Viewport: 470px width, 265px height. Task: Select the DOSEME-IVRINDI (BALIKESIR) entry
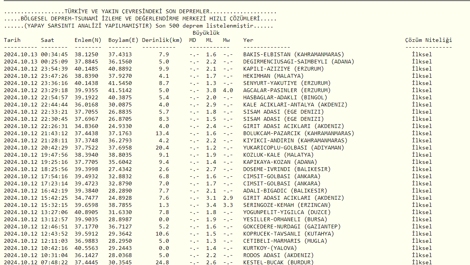click(x=287, y=169)
